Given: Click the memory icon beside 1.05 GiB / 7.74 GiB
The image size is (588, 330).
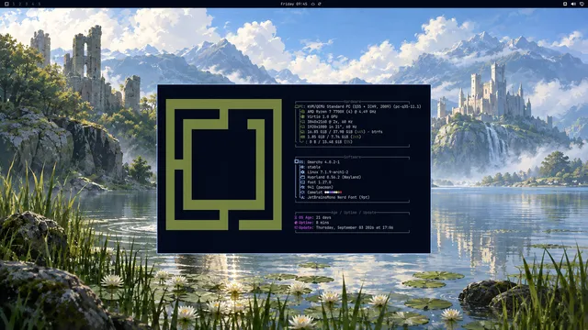Looking at the screenshot, I should pyautogui.click(x=303, y=137).
